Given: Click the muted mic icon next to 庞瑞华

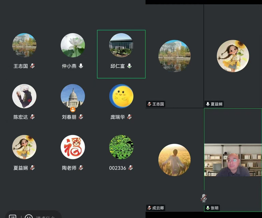Looking at the screenshot, I should pos(130,117).
